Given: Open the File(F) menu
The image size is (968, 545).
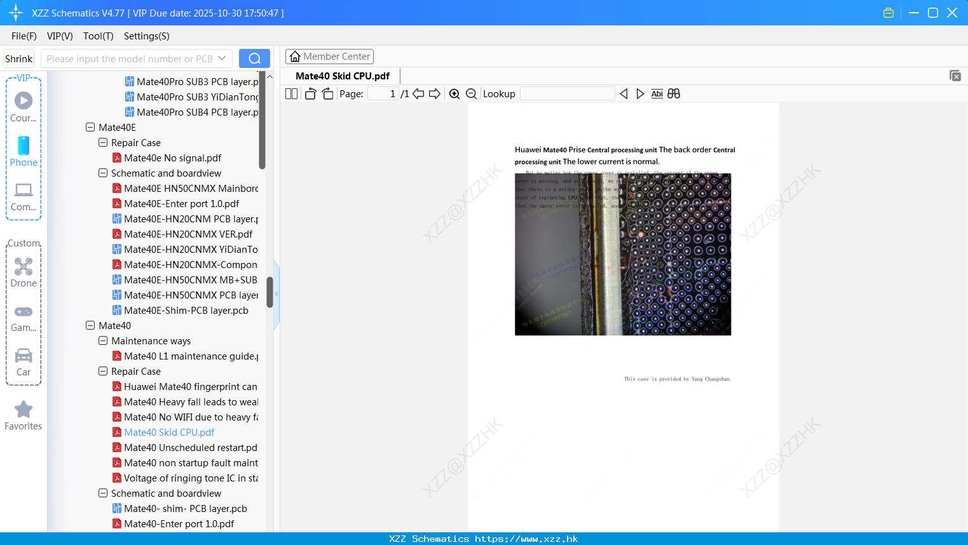Looking at the screenshot, I should tap(24, 36).
